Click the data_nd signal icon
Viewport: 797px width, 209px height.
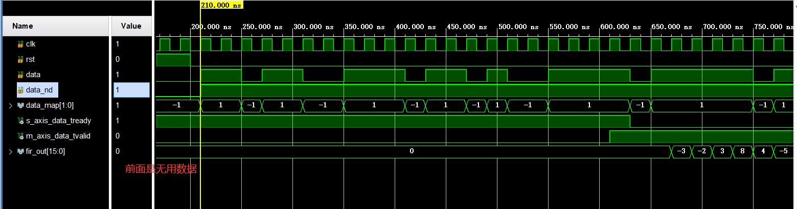(x=20, y=90)
